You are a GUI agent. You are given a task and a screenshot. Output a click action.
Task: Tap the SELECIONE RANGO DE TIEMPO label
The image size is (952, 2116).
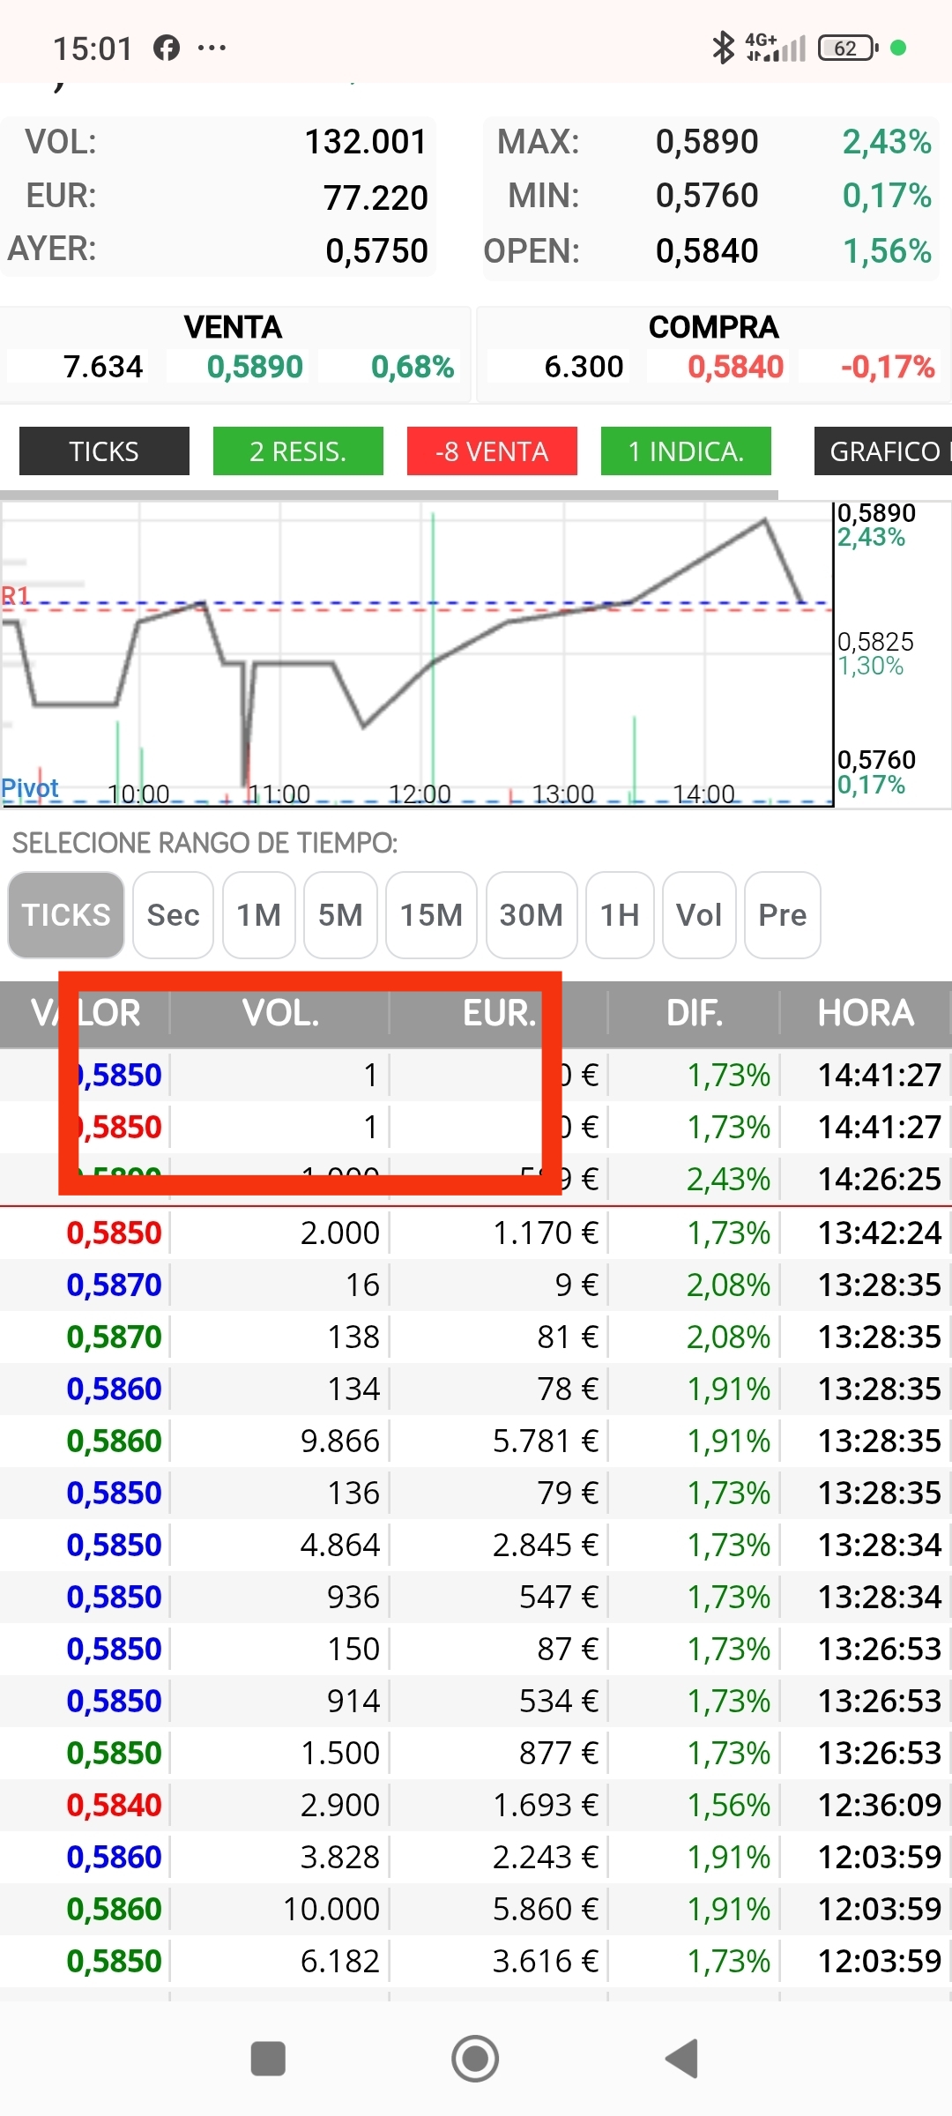coord(205,843)
